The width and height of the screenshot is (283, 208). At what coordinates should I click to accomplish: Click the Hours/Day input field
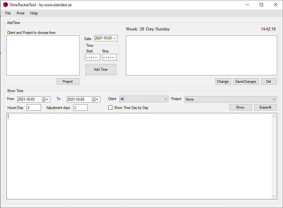pyautogui.click(x=34, y=108)
